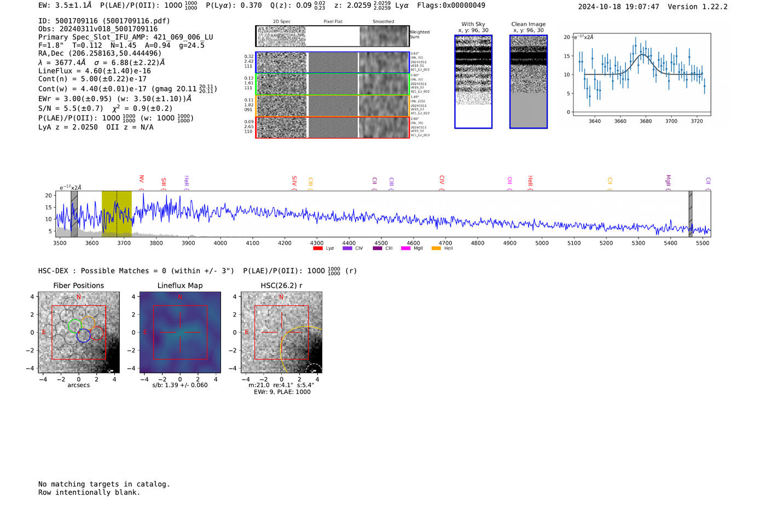The width and height of the screenshot is (766, 522).
Task: Click the gray hatched band near 3550
Action: click(74, 214)
